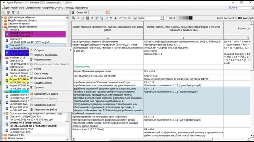Click the move-up arrow in estimate toolbar
254x142 pixels.
pyautogui.click(x=111, y=18)
